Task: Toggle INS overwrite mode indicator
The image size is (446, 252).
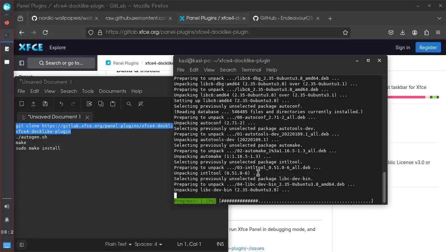Action: coord(220,244)
